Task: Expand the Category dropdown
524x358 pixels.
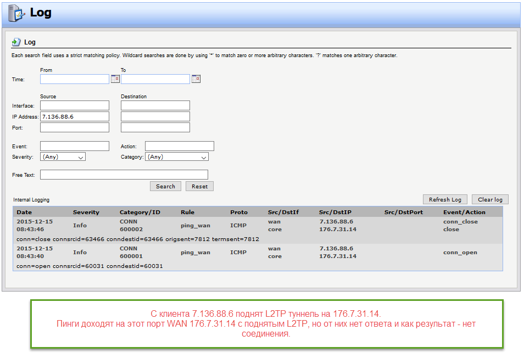Action: (x=176, y=157)
